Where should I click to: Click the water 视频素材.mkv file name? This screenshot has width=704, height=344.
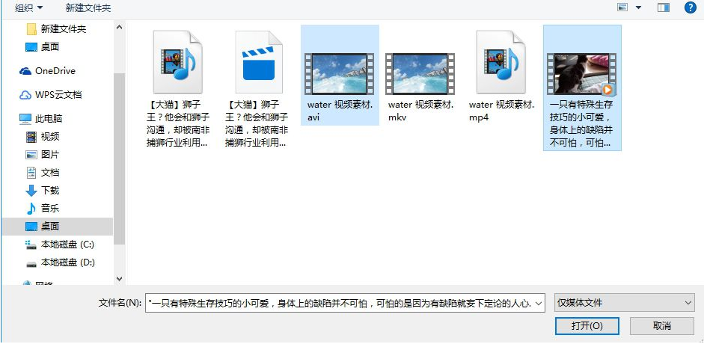coord(420,111)
